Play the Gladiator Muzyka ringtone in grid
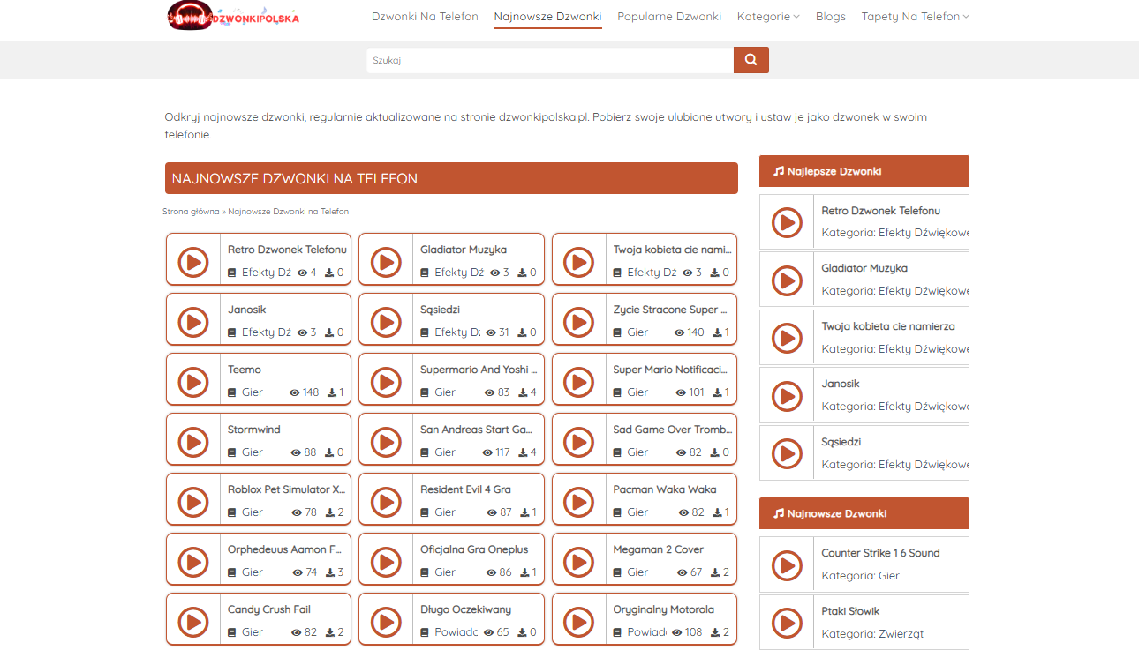Screen dimensions: 1139x650 (385, 261)
